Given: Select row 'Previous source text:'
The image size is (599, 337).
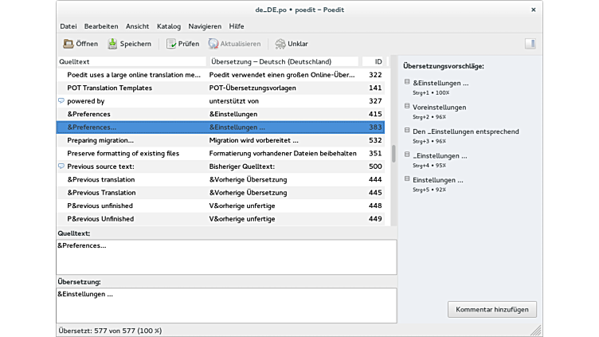Looking at the screenshot, I should pyautogui.click(x=221, y=167).
